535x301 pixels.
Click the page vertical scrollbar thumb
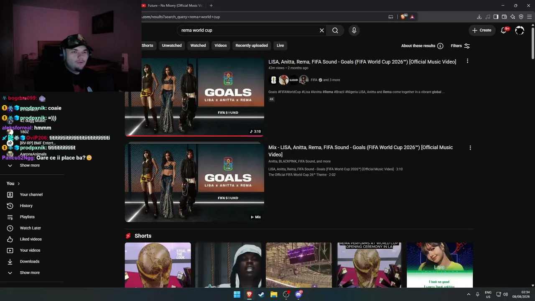[532, 43]
